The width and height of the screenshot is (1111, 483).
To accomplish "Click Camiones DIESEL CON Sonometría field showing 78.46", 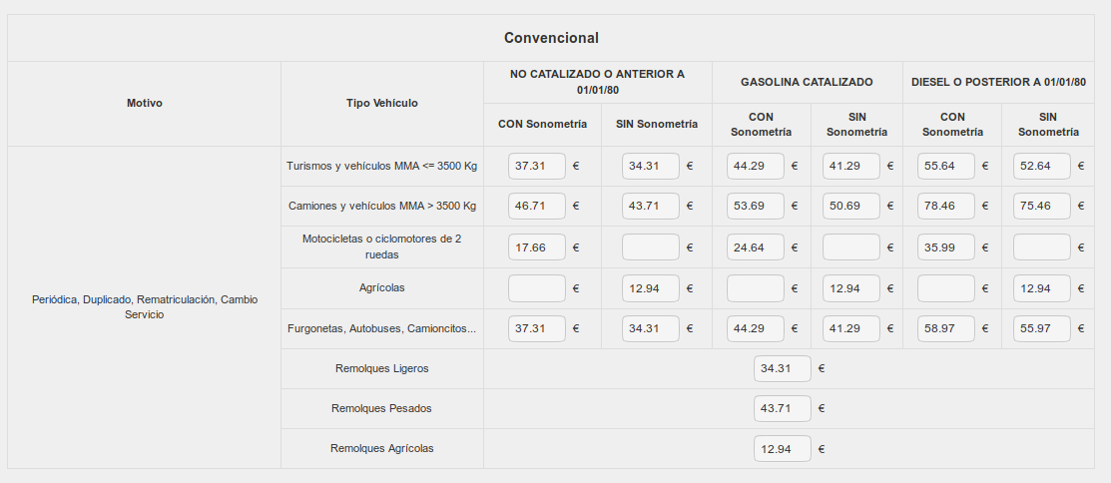I will coord(946,206).
